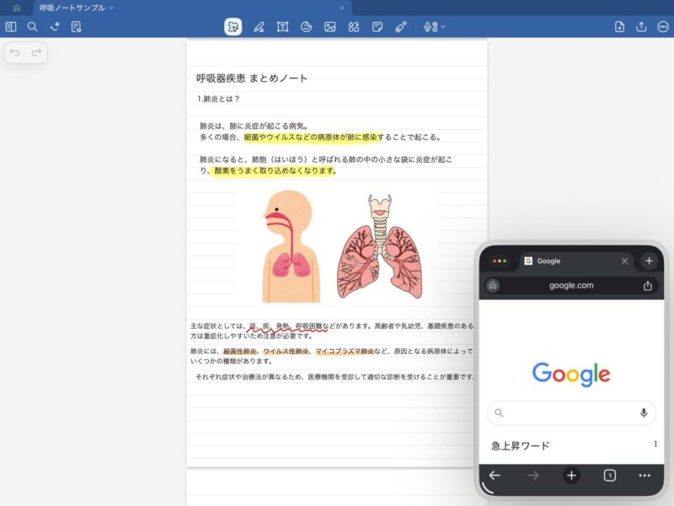Select the pen tool in toolbar

click(259, 27)
